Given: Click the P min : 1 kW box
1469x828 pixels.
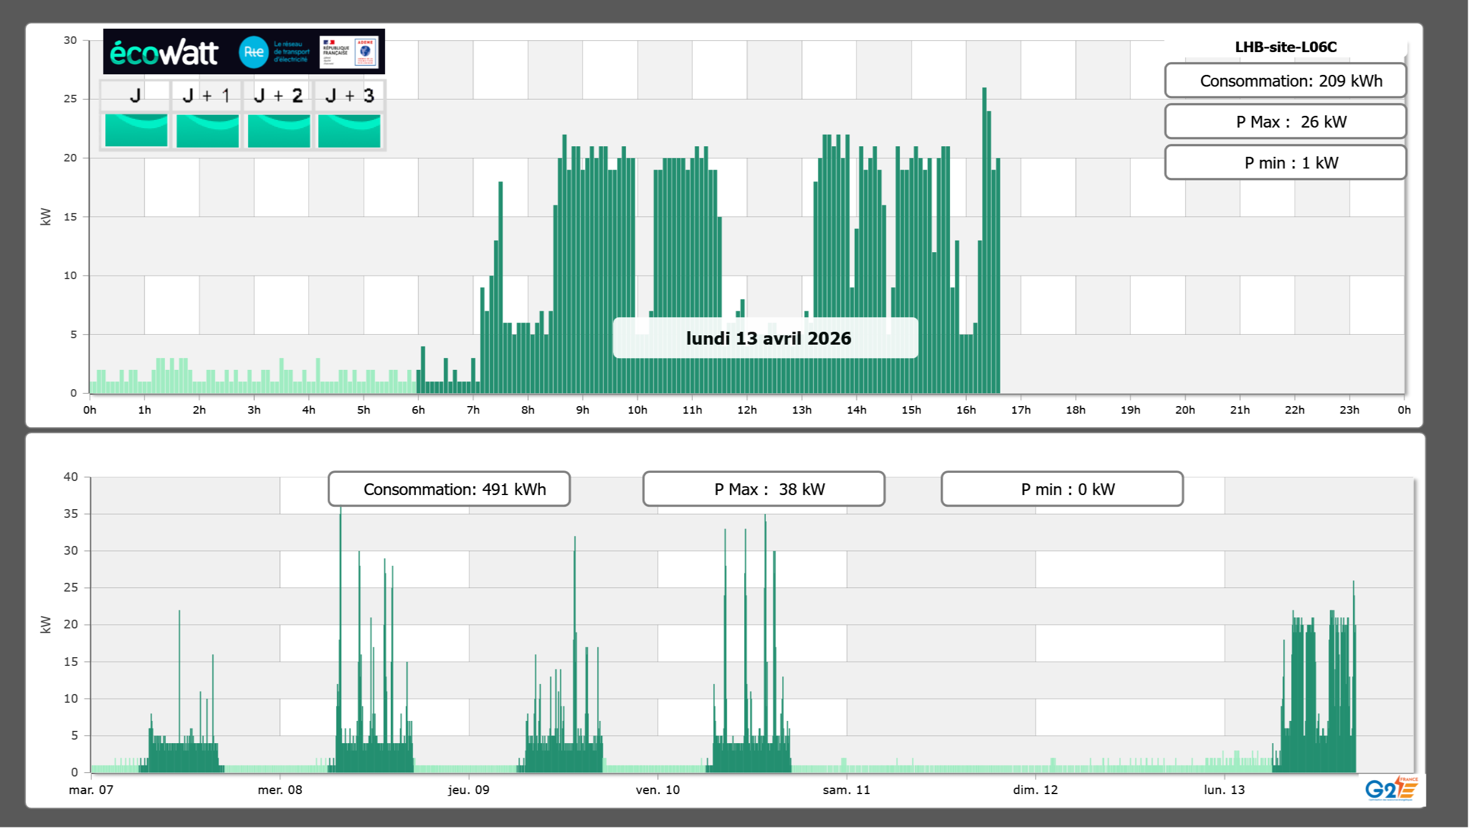Looking at the screenshot, I should [1285, 163].
